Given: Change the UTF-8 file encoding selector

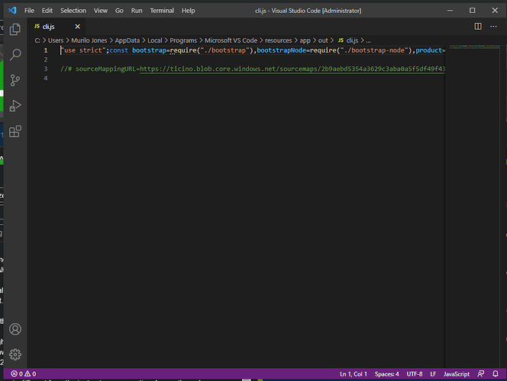Looking at the screenshot, I should [x=415, y=374].
